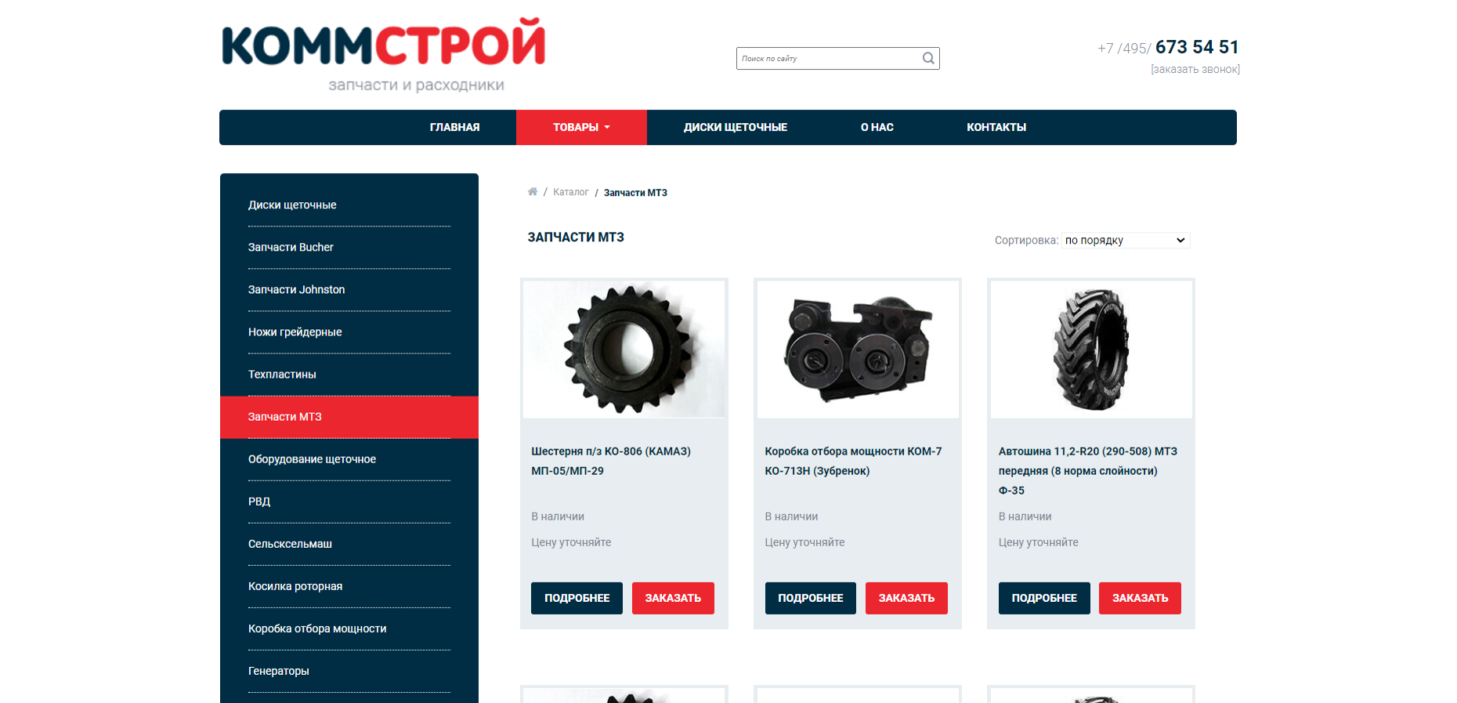Click the search magnifier icon
Image resolution: width=1457 pixels, height=703 pixels.
click(x=928, y=58)
